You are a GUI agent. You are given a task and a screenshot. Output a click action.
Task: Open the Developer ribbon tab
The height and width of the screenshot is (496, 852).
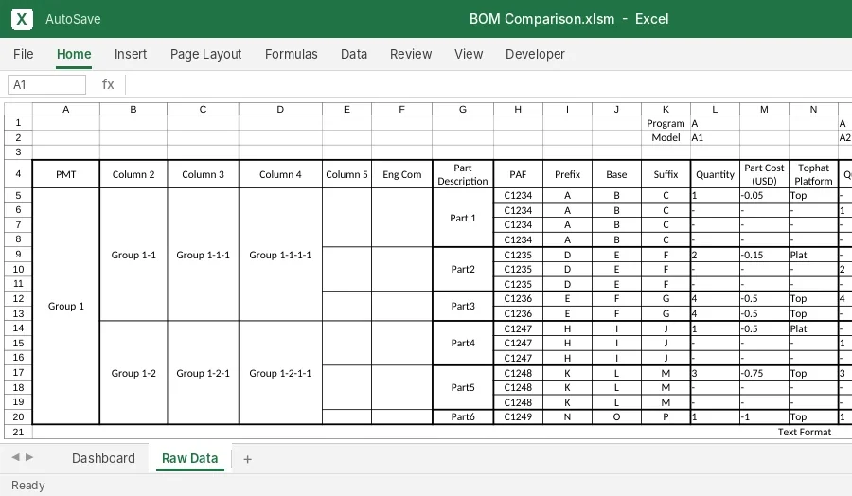click(535, 54)
